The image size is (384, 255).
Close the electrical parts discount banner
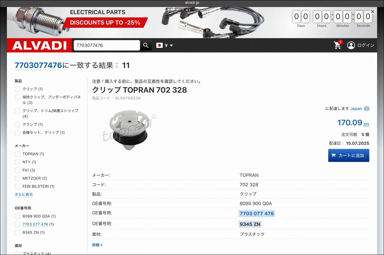(x=372, y=11)
